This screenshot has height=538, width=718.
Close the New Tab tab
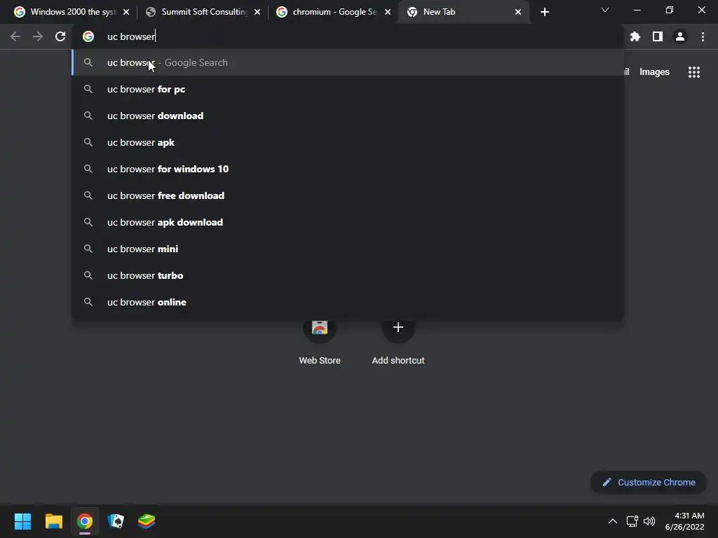518,13
